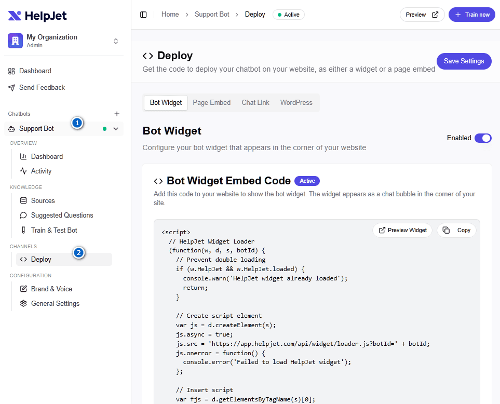The width and height of the screenshot is (500, 404).
Task: Click the My Organization building avatar icon
Action: coord(15,41)
